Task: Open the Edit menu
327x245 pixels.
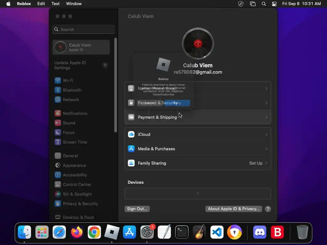Action: coord(41,4)
